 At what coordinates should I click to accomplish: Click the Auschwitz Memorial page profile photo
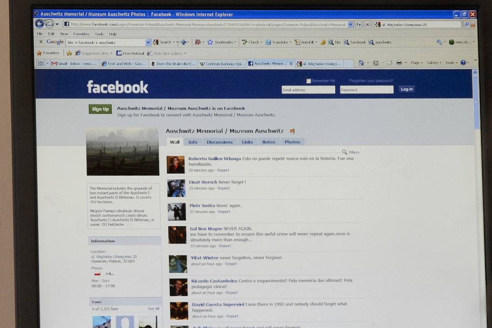[123, 151]
